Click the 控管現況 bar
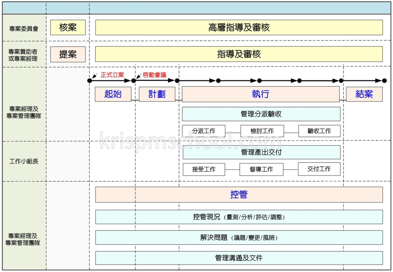393x272 pixels. (x=239, y=217)
